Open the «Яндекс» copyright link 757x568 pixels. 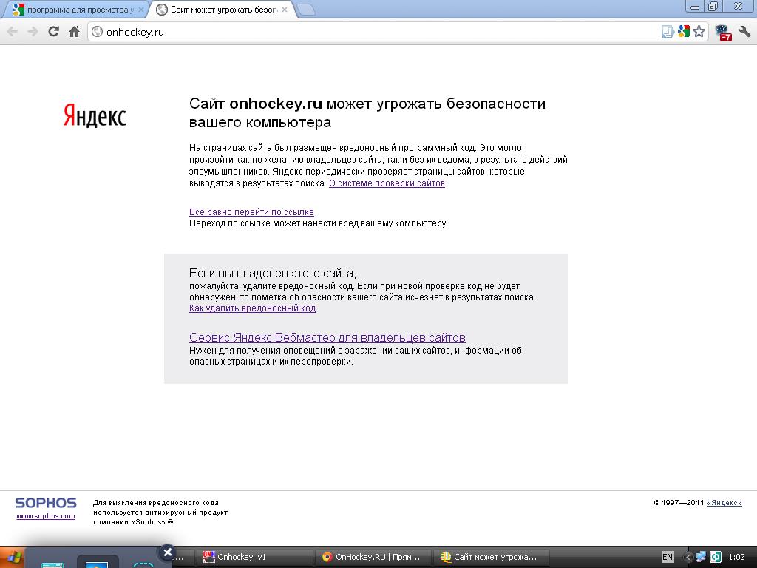(x=724, y=503)
